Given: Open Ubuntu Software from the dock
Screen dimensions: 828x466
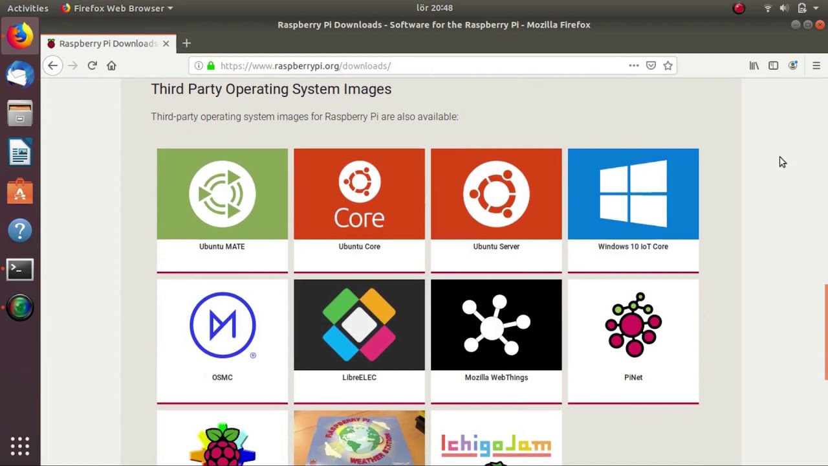Looking at the screenshot, I should [20, 192].
